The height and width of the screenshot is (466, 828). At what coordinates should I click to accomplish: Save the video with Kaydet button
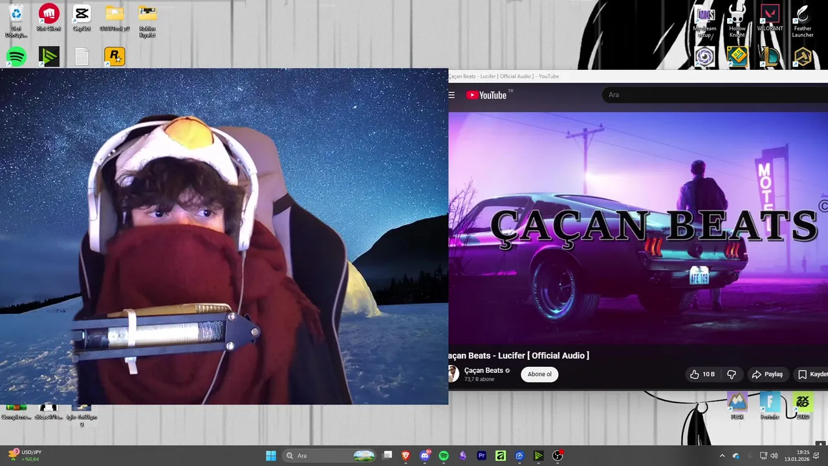click(x=811, y=374)
